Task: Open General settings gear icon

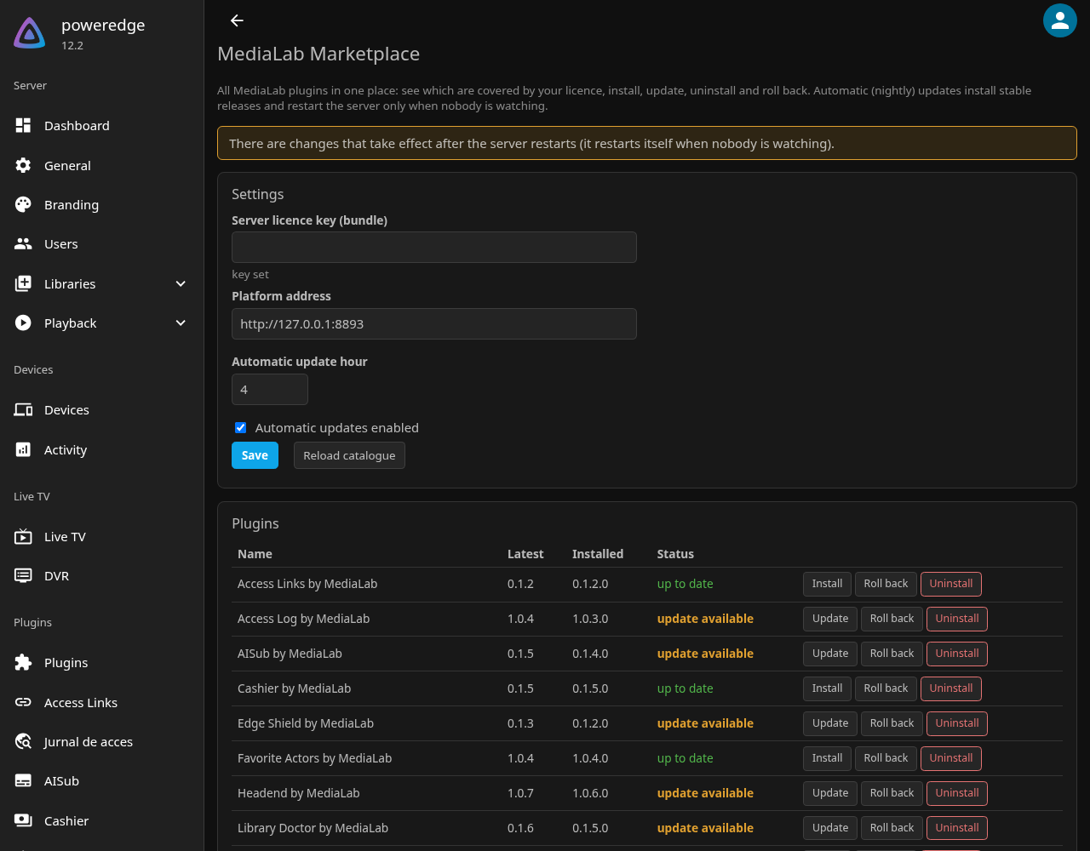Action: [23, 165]
